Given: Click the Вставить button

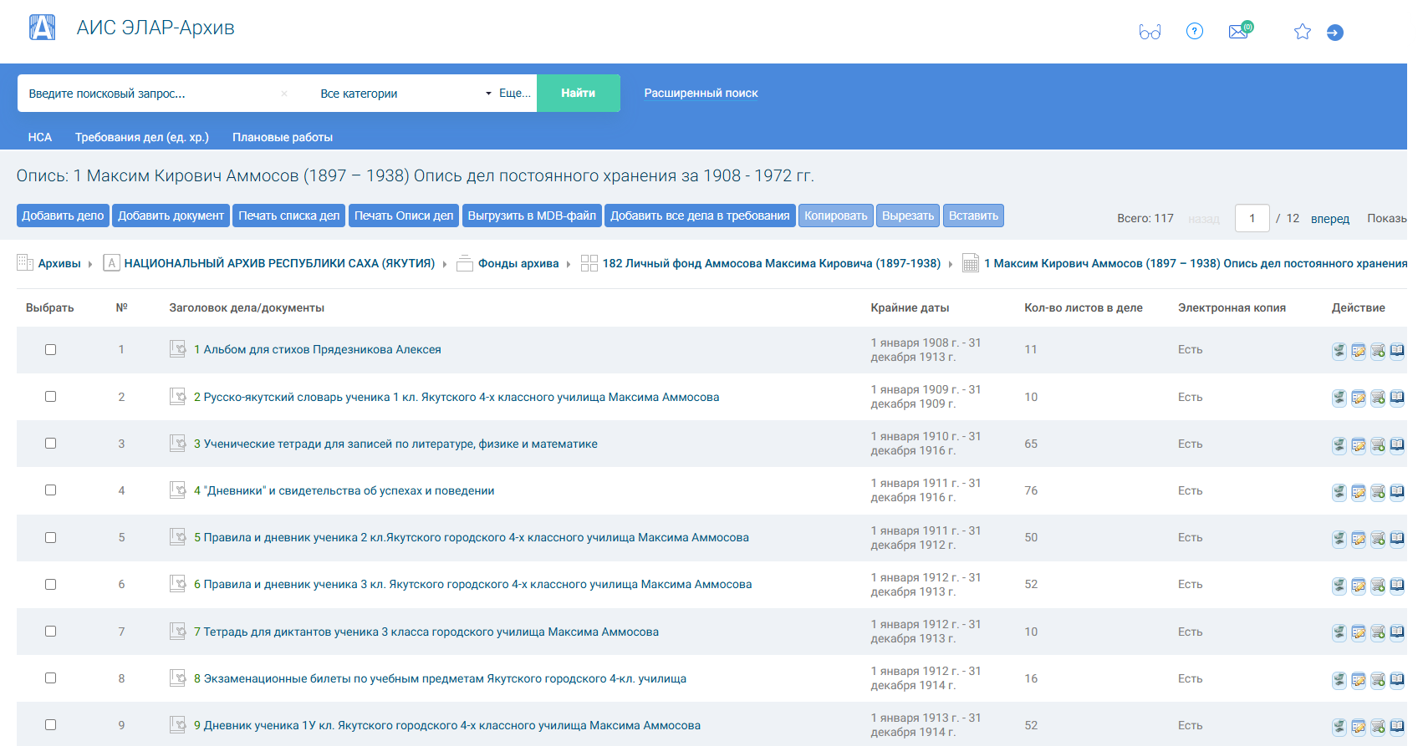Looking at the screenshot, I should (x=973, y=216).
